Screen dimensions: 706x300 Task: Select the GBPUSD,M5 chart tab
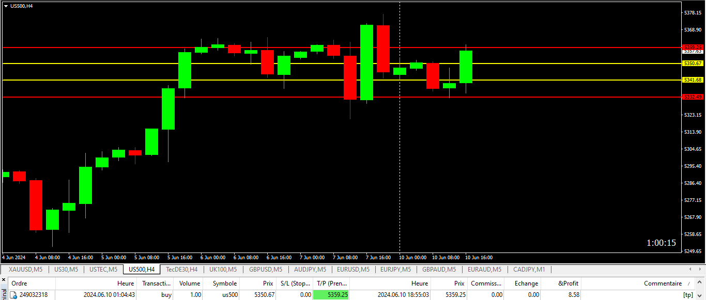click(x=266, y=270)
